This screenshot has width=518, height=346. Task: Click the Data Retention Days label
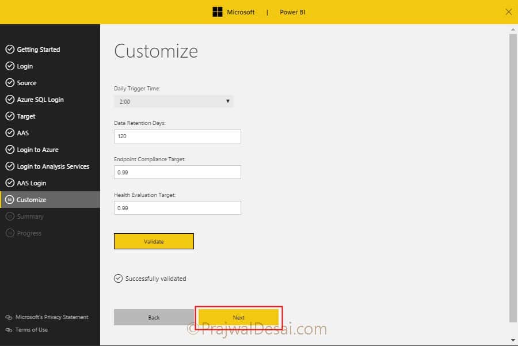[140, 123]
